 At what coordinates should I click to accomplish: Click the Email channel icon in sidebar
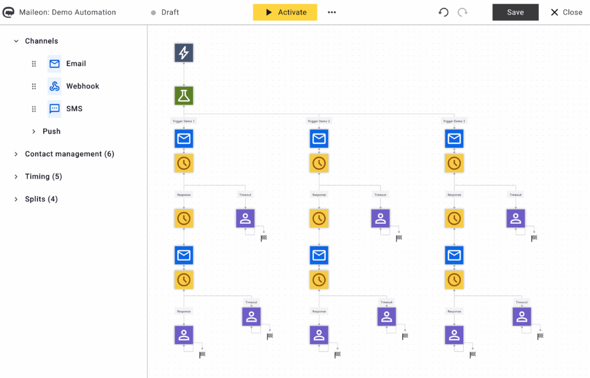point(55,64)
